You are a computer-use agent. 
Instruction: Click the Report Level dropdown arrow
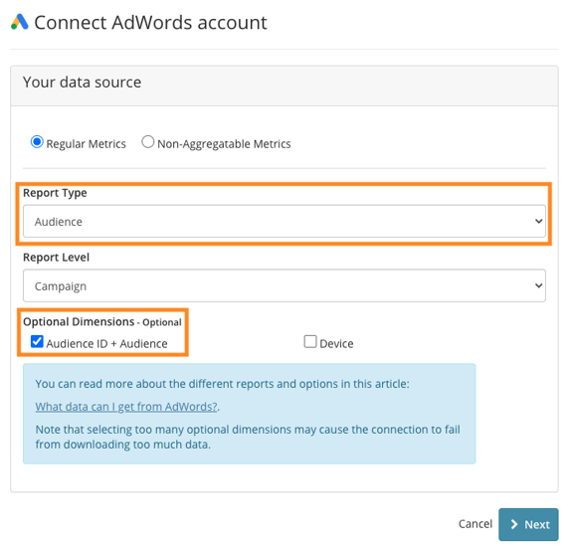[x=538, y=285]
